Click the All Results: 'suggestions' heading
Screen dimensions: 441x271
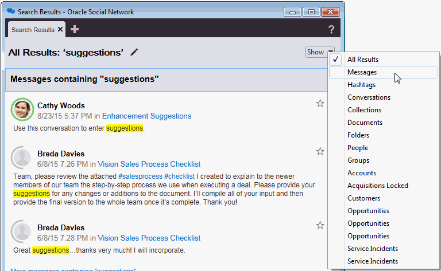[x=66, y=53]
